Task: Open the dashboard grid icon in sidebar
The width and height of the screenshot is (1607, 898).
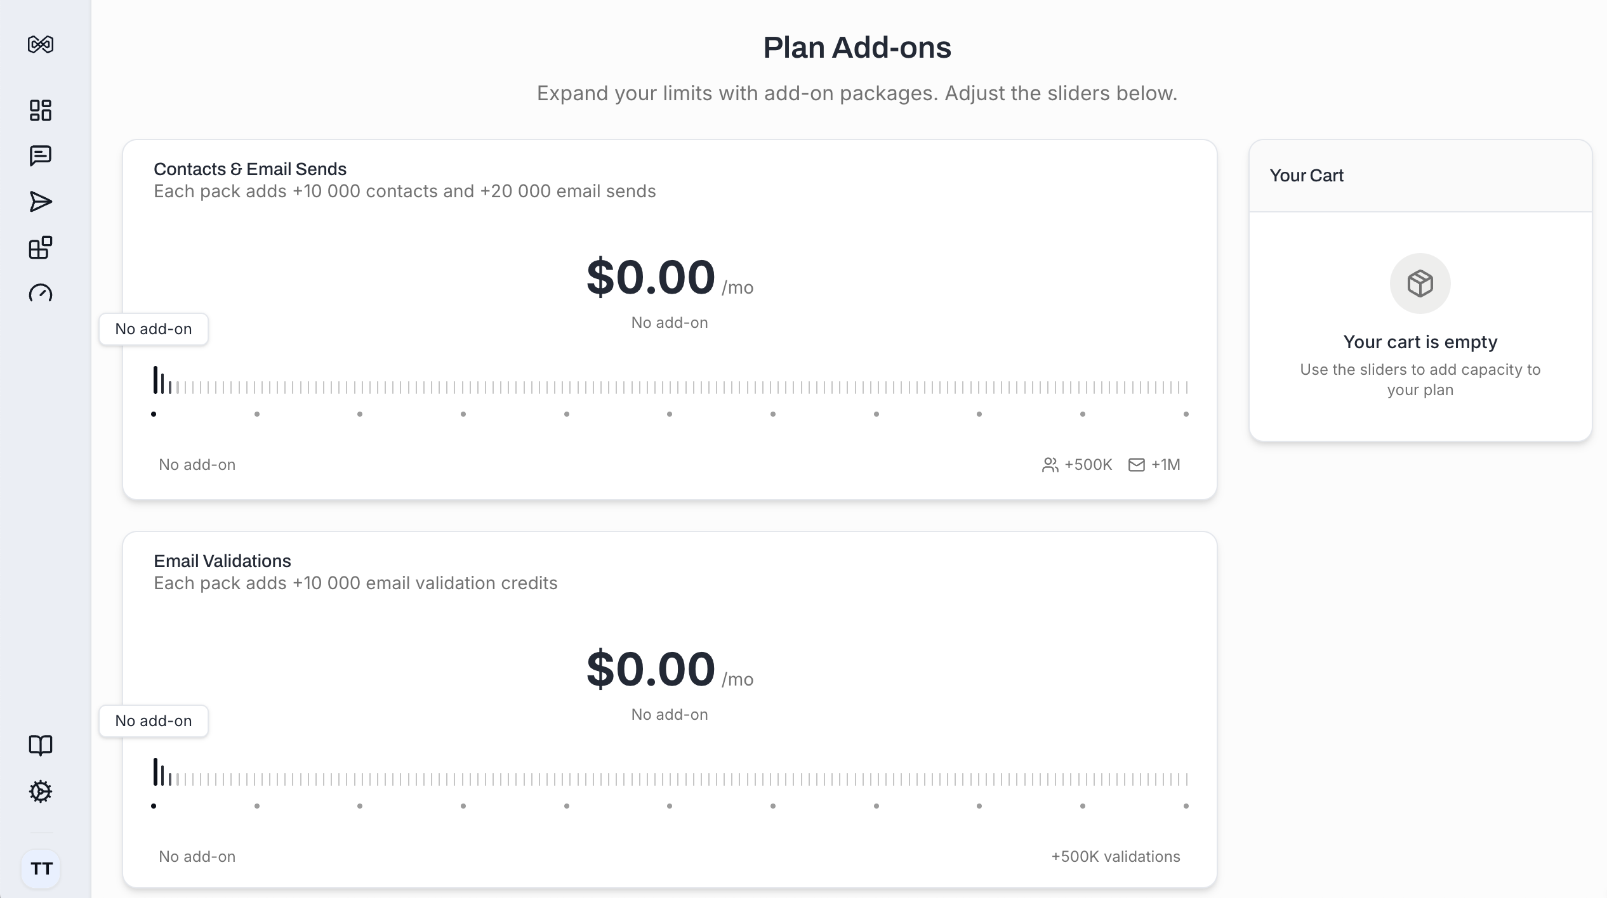Action: (x=41, y=110)
